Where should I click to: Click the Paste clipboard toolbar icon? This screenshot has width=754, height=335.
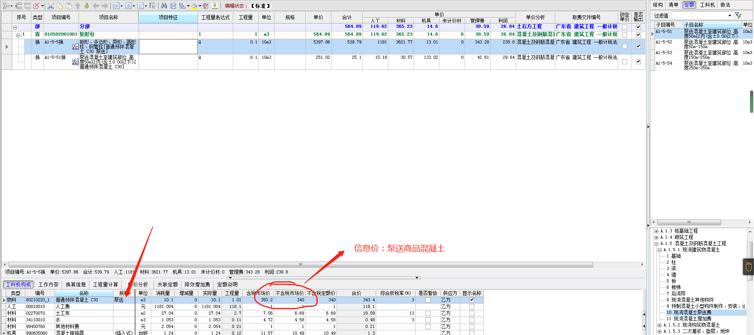point(69,6)
